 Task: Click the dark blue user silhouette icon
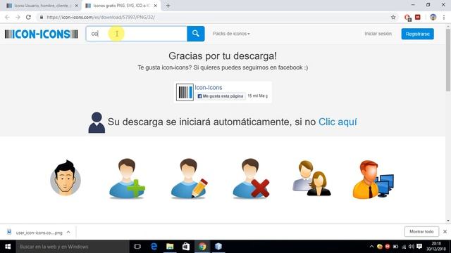tap(97, 122)
